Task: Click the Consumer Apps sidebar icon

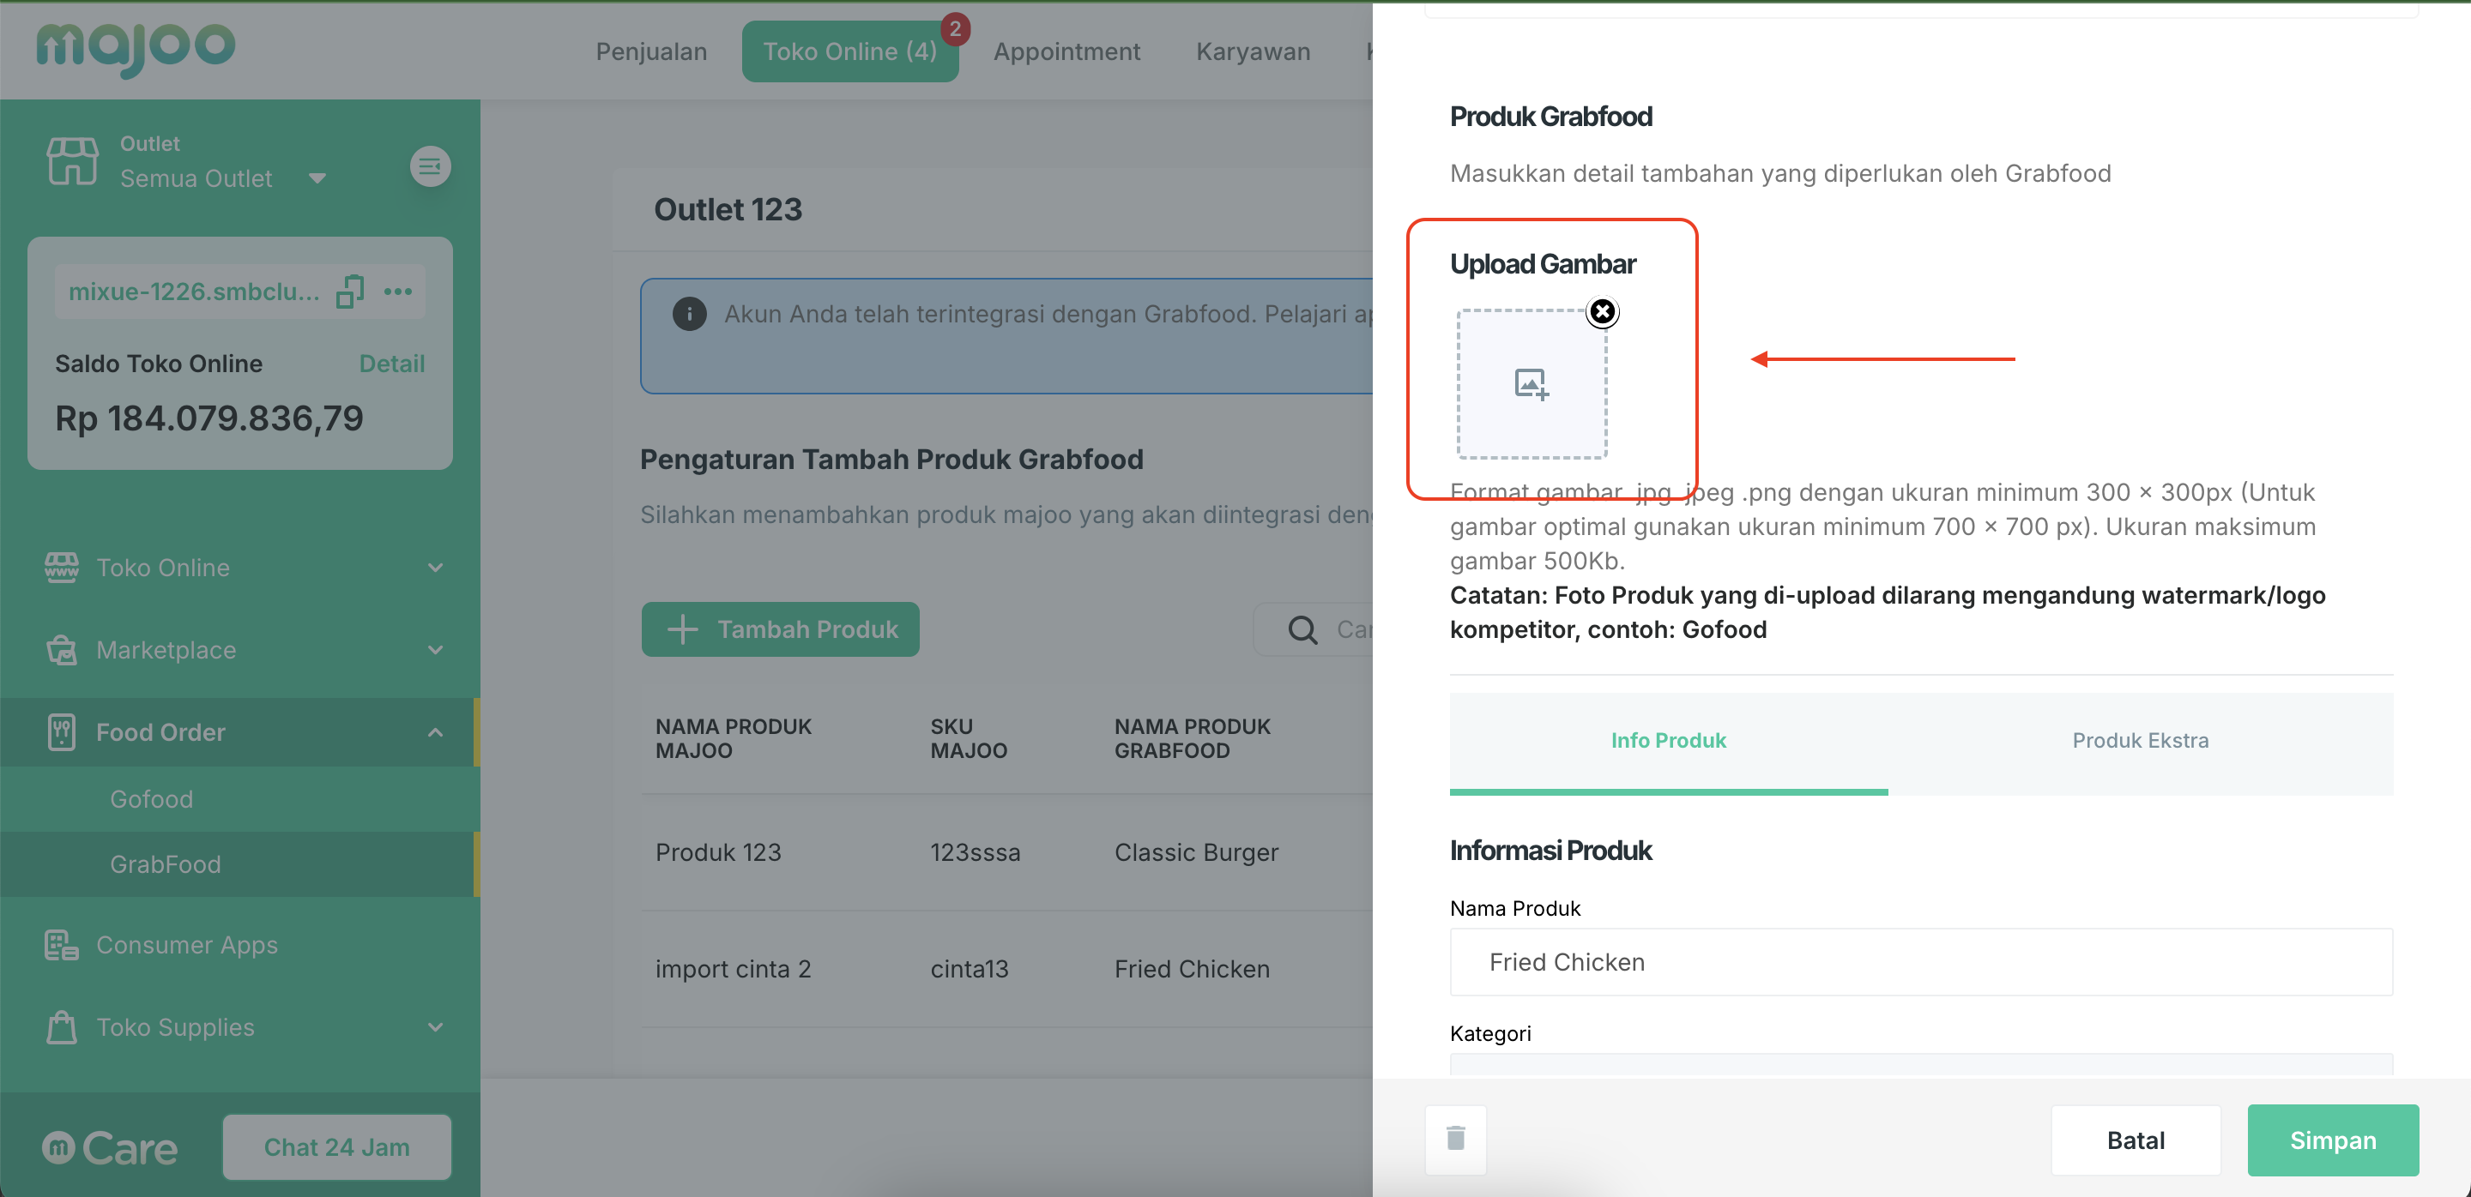Action: tap(63, 945)
